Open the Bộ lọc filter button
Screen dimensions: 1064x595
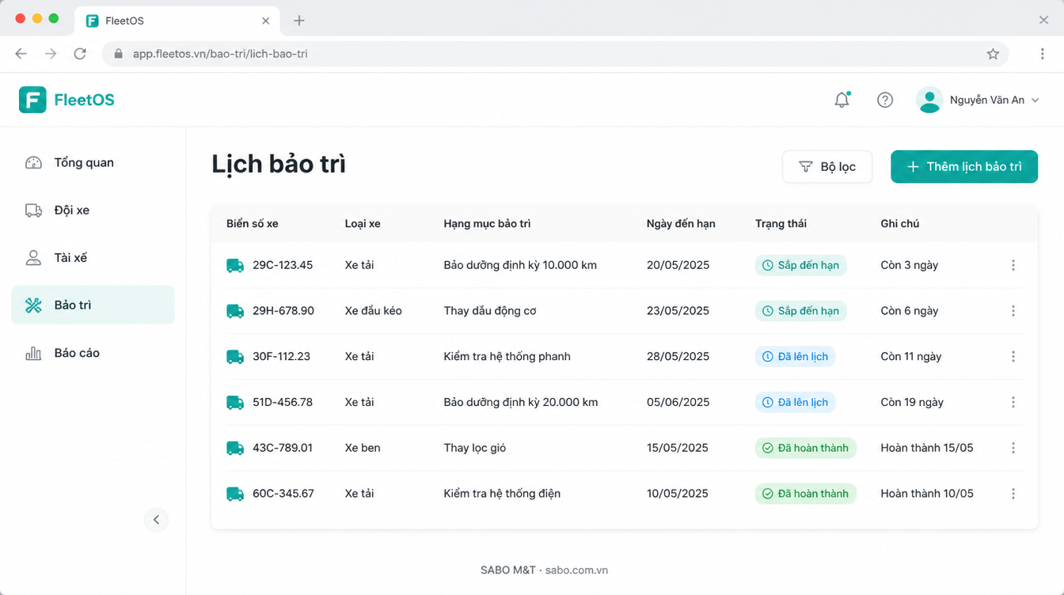tap(827, 166)
